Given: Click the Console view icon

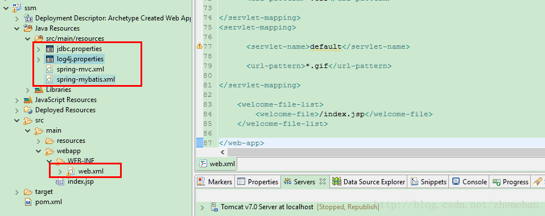Looking at the screenshot, I should (x=456, y=181).
